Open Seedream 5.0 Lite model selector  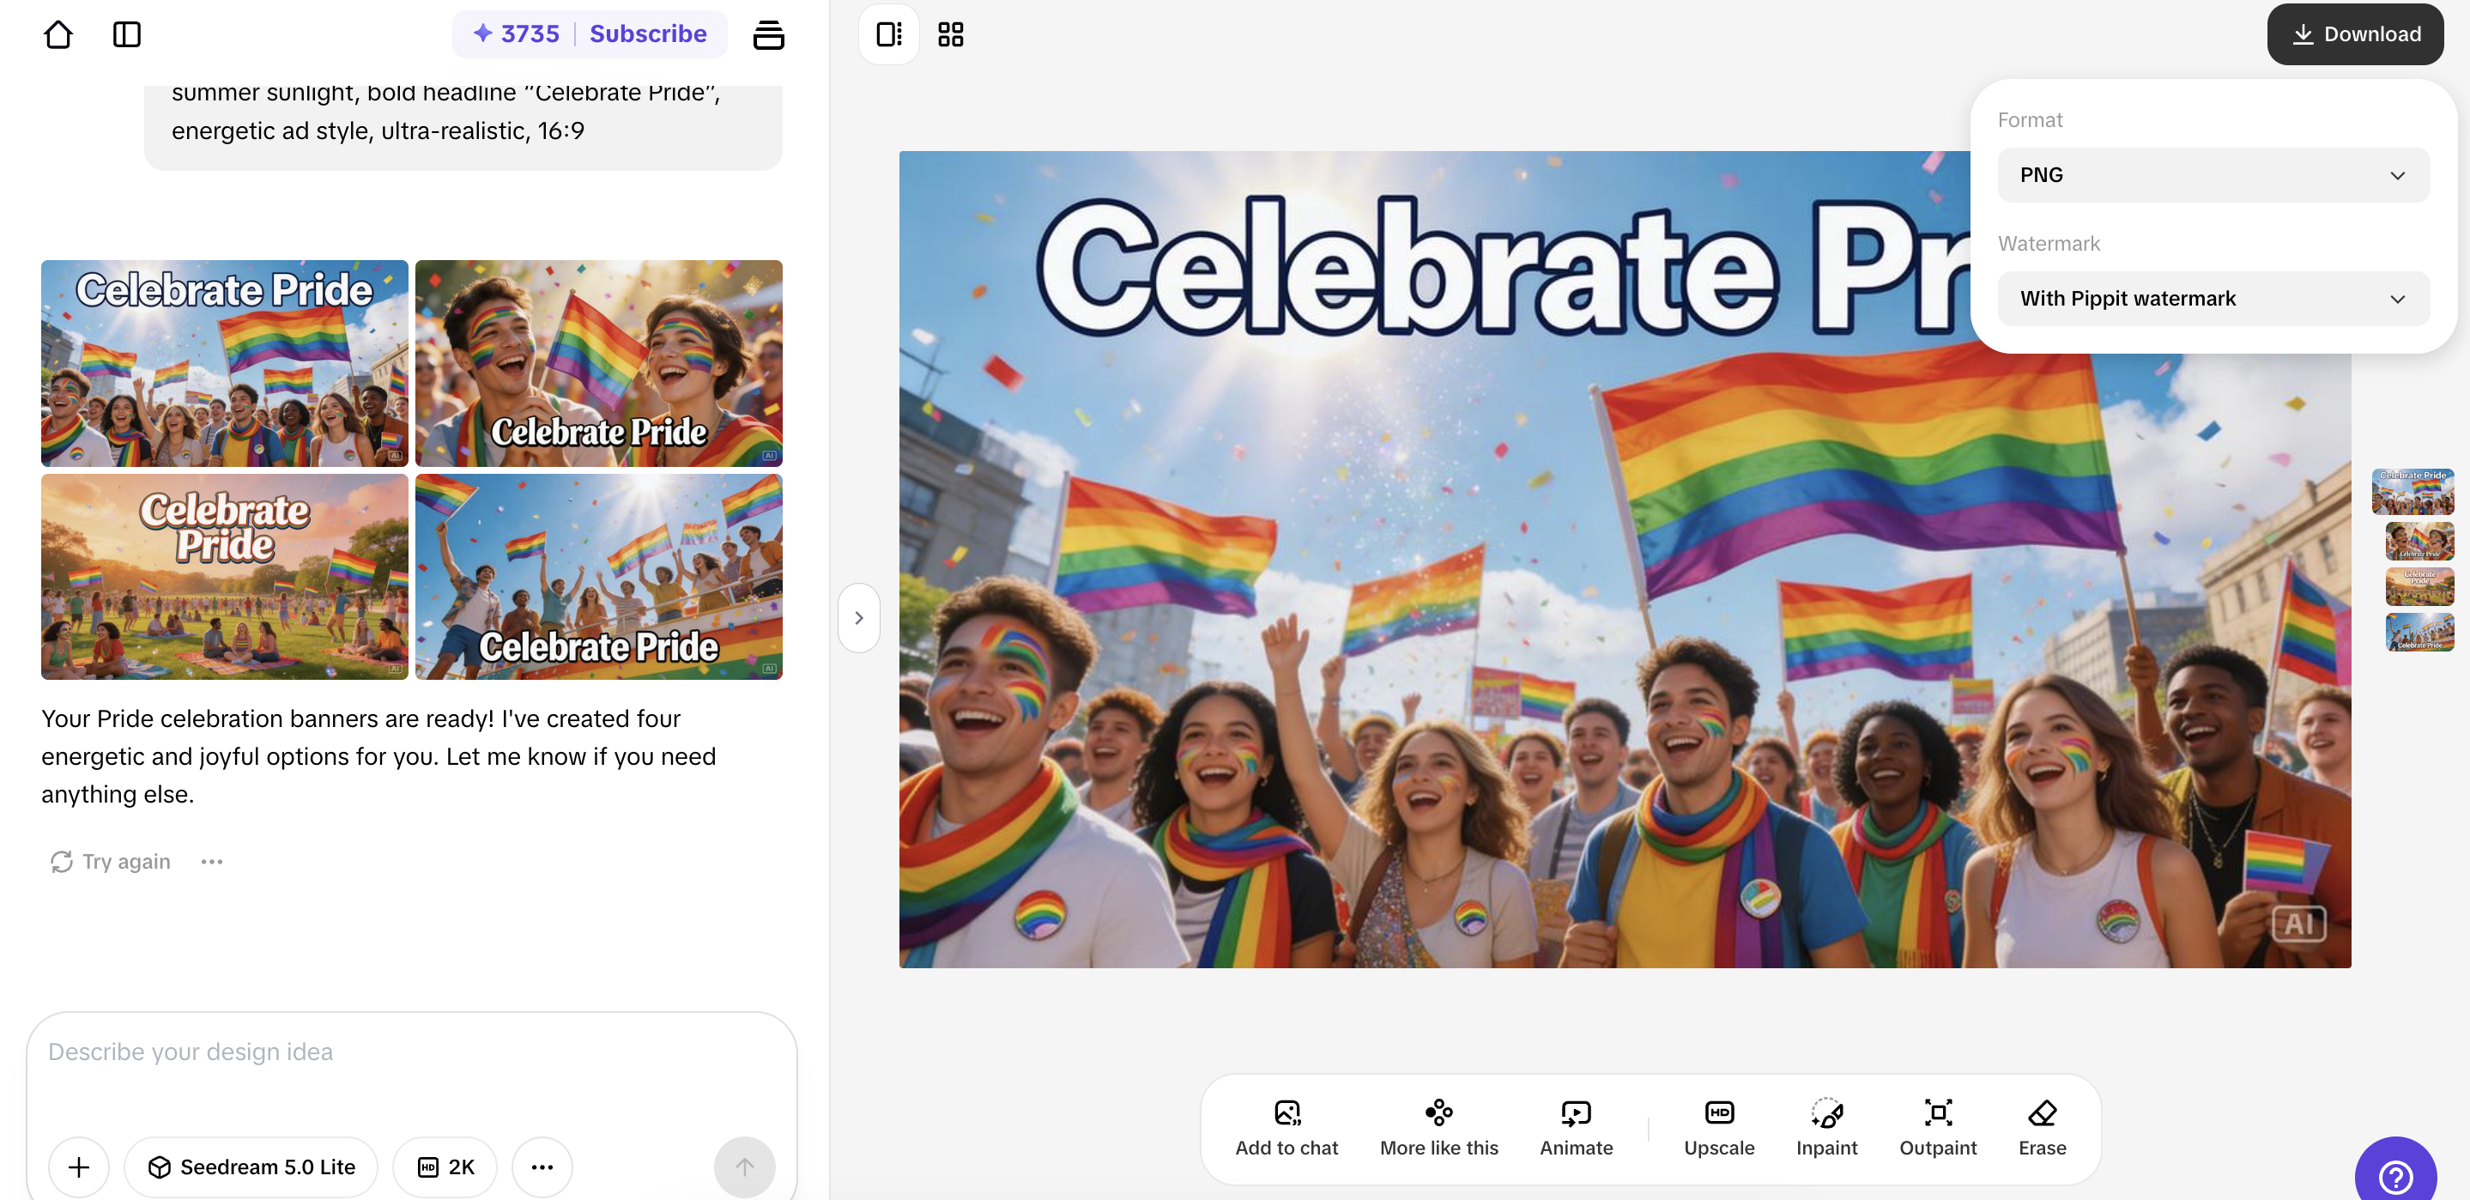tap(251, 1167)
